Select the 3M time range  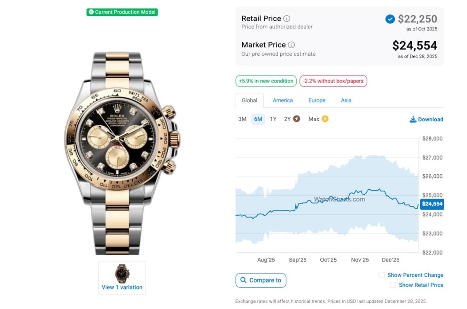coord(242,119)
